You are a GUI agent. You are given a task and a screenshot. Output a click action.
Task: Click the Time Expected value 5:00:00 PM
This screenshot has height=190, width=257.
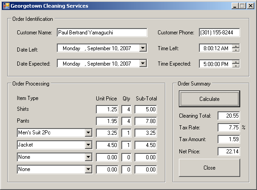(216, 64)
